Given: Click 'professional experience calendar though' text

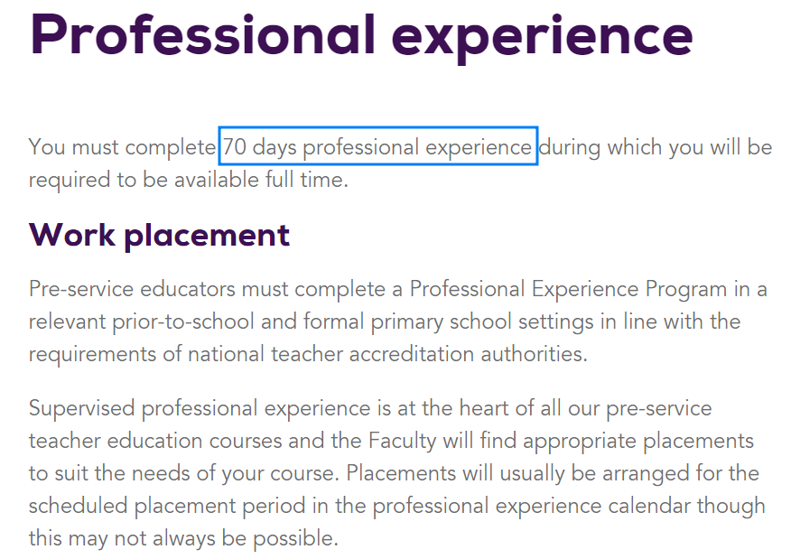Looking at the screenshot, I should coord(569,506).
